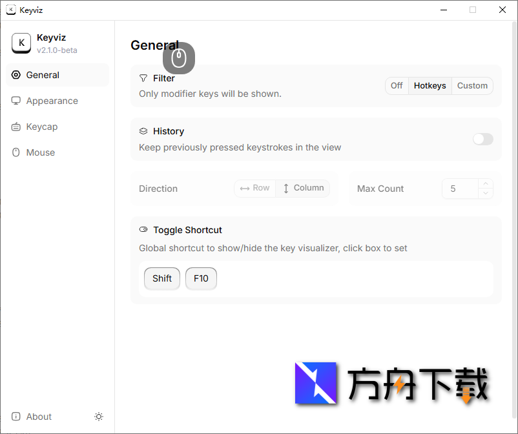The image size is (518, 434).
Task: Toggle light/dark theme with the sun icon
Action: coord(99,417)
